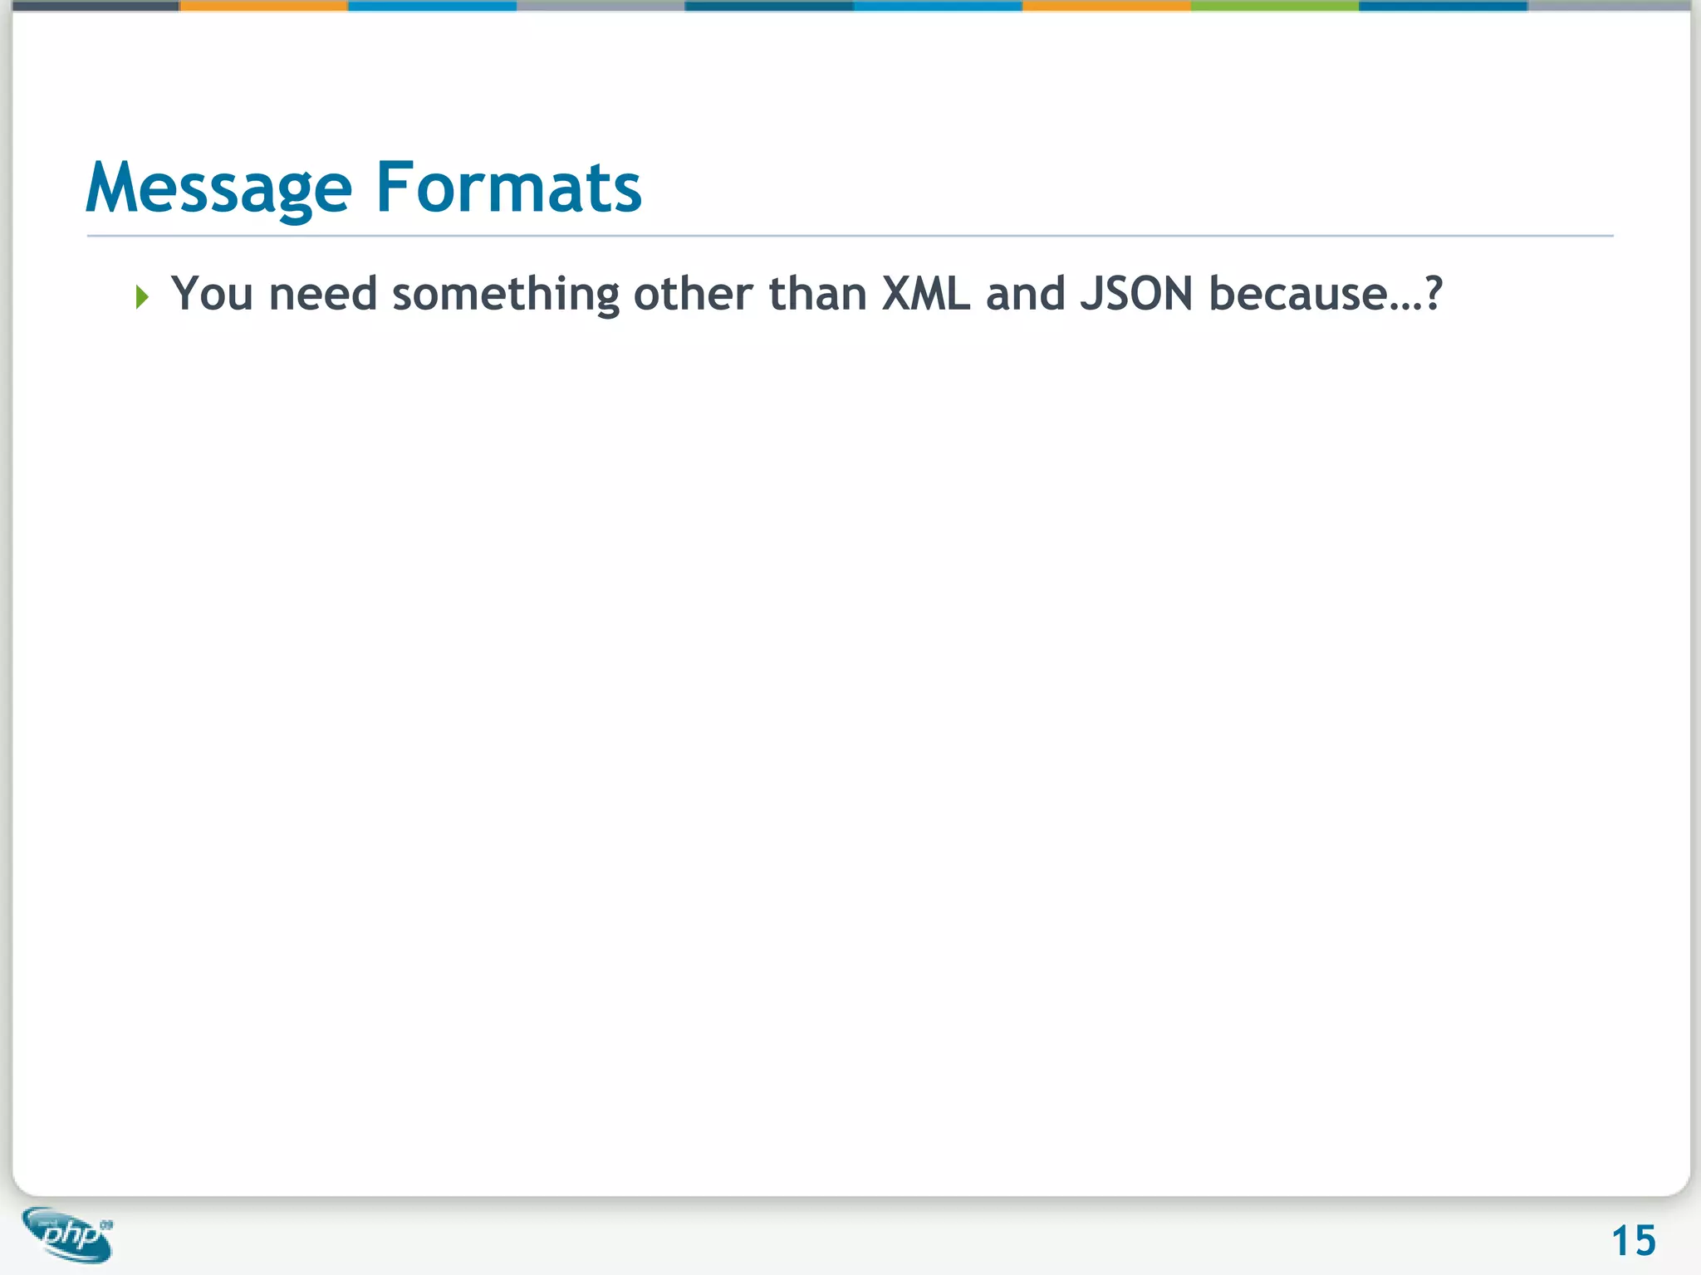Image resolution: width=1701 pixels, height=1275 pixels.
Task: Click the slide number 15
Action: (x=1633, y=1241)
